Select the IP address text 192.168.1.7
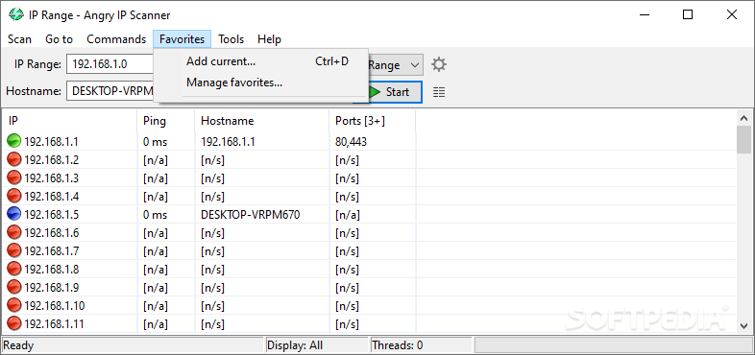 52,251
